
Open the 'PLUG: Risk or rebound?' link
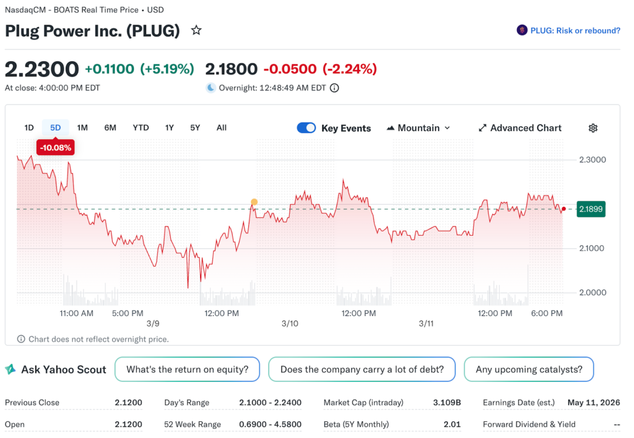[575, 30]
